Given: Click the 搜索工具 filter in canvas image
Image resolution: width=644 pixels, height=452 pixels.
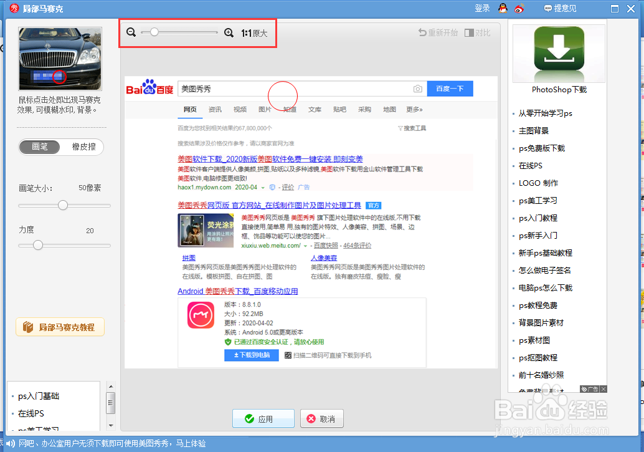Looking at the screenshot, I should pyautogui.click(x=412, y=128).
